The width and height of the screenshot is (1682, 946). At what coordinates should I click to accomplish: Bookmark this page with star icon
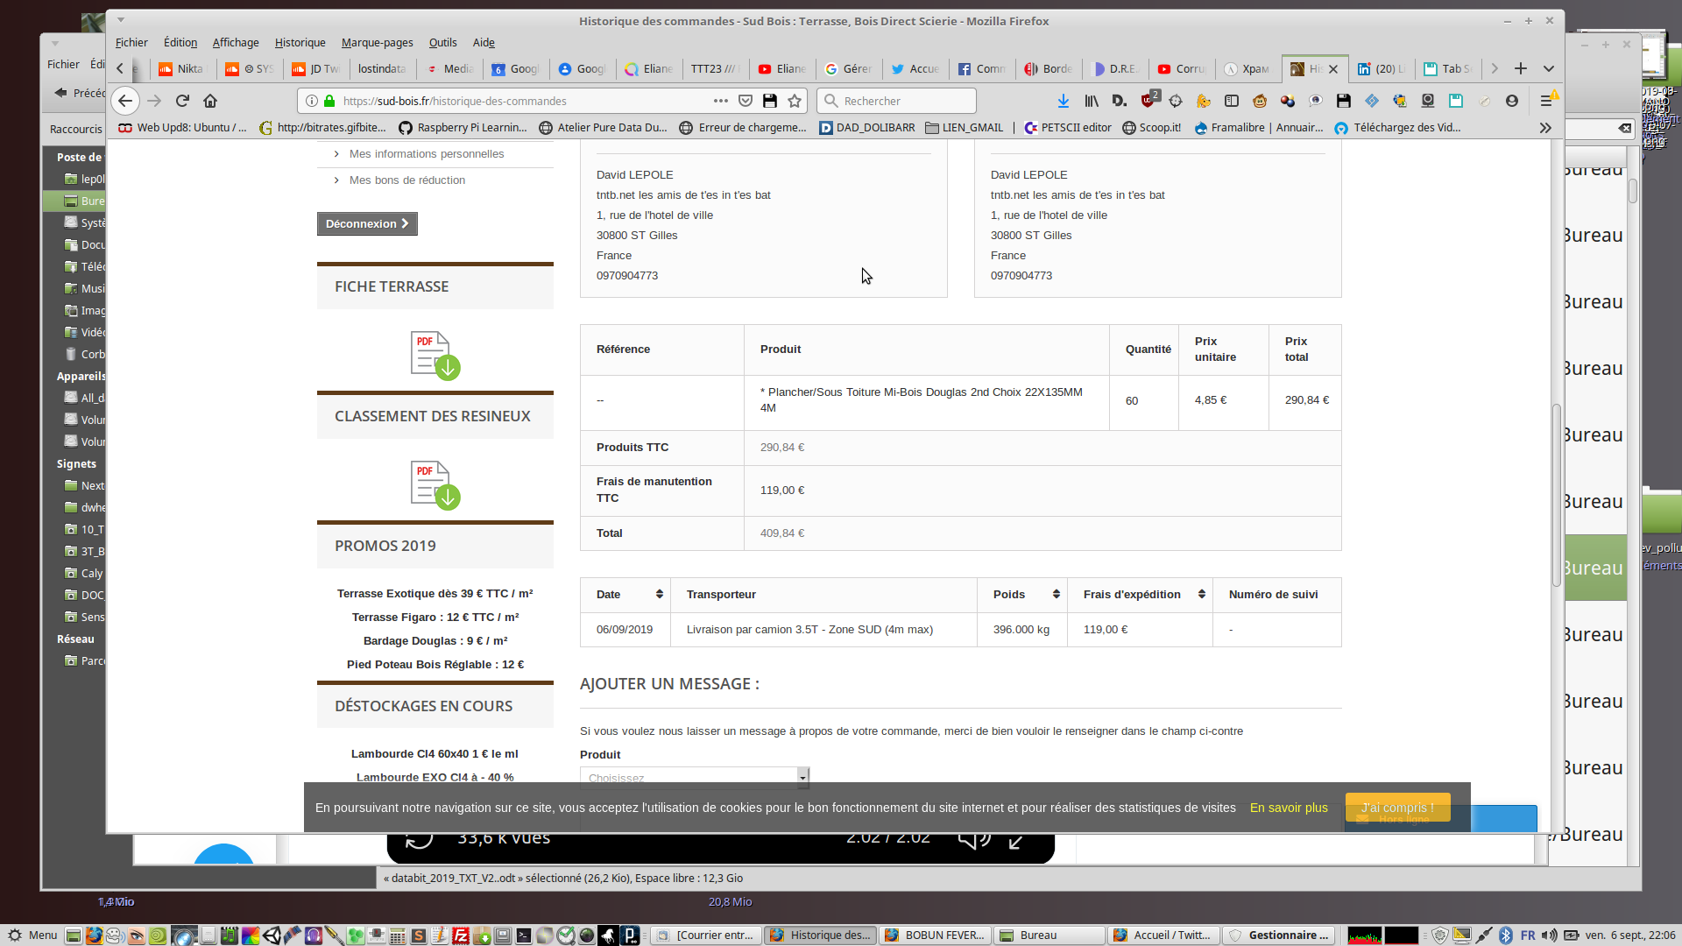point(795,101)
